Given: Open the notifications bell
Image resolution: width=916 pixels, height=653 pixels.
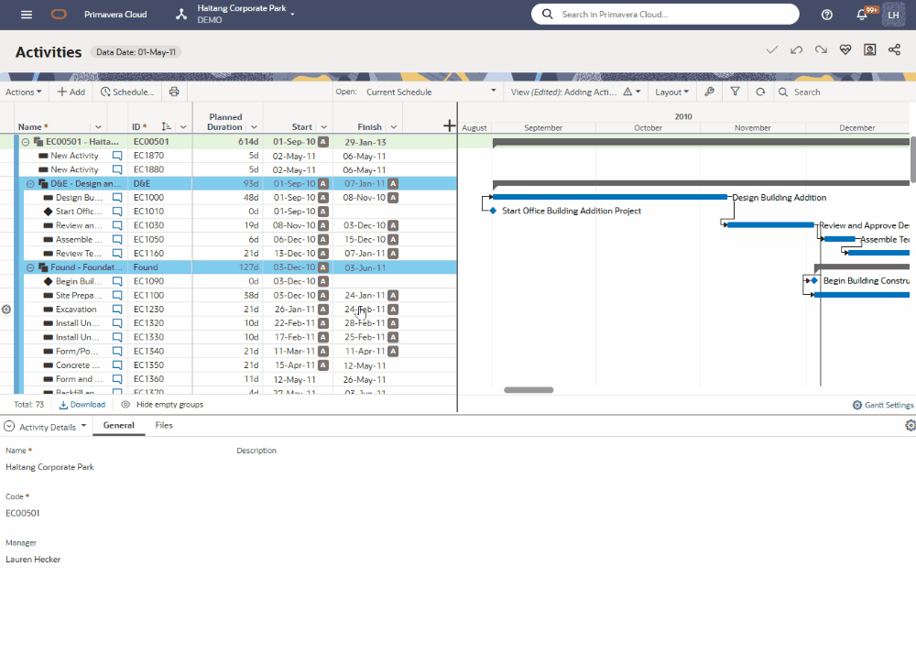Looking at the screenshot, I should (862, 15).
